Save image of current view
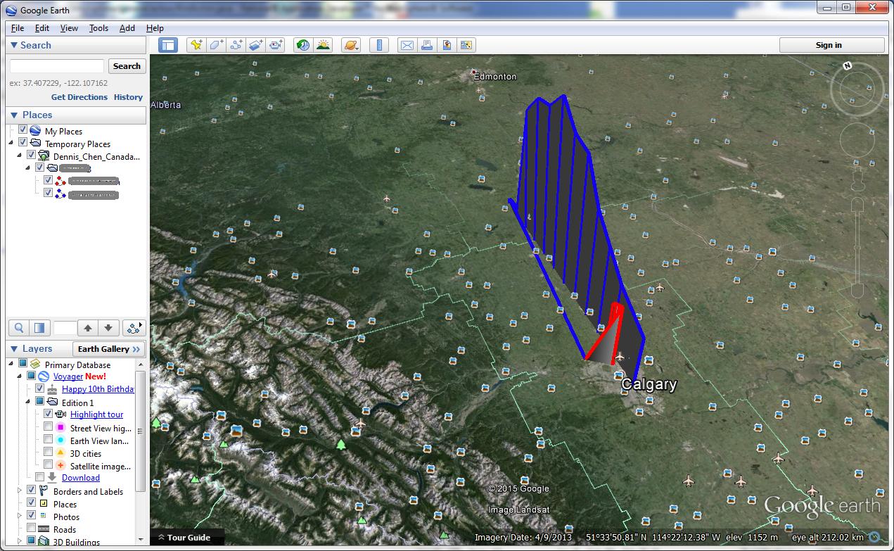Screen dimensions: 894x551 (446, 45)
